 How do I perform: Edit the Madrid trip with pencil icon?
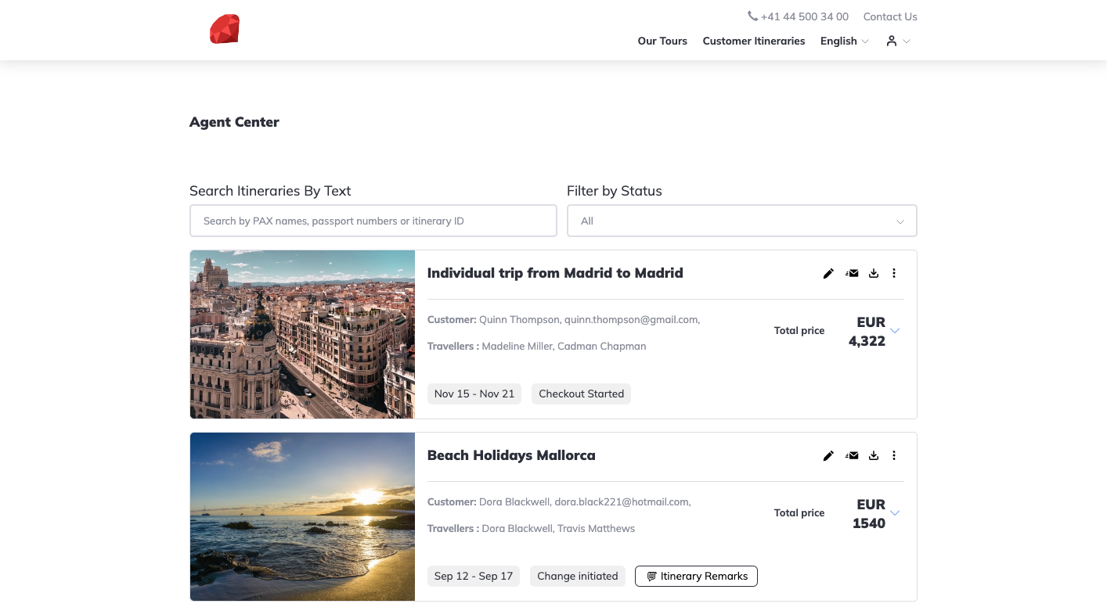(x=828, y=273)
